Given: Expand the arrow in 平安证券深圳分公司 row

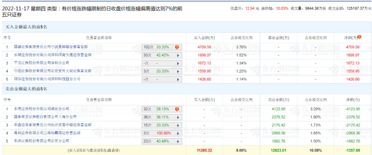Looking at the screenshot, I should [x=178, y=64].
